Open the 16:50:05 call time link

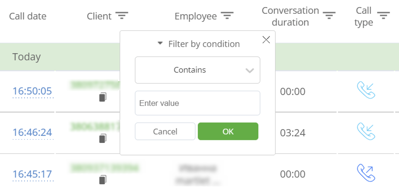pos(32,91)
